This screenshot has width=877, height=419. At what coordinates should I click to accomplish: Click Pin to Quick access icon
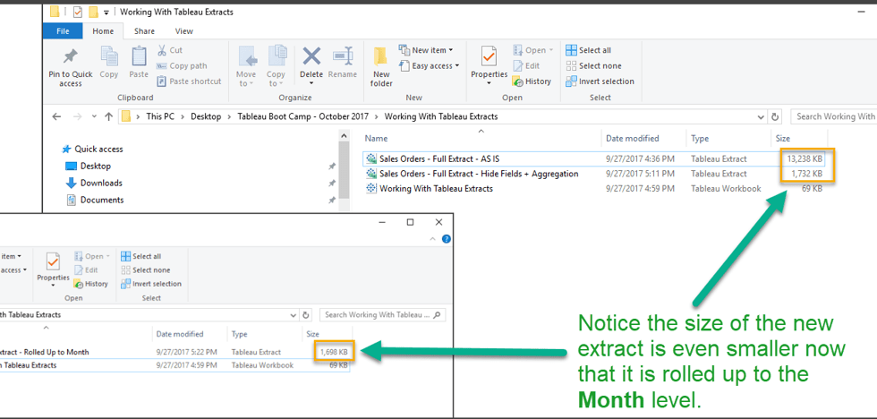pos(71,59)
